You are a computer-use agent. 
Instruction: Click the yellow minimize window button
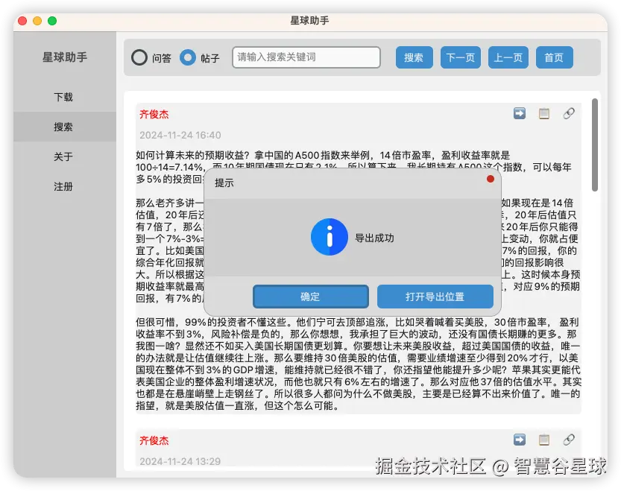coord(37,21)
